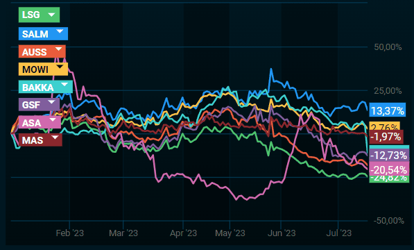This screenshot has height=250, width=414.
Task: Expand the MOWI legend dropdown arrow
Action: tap(60, 67)
